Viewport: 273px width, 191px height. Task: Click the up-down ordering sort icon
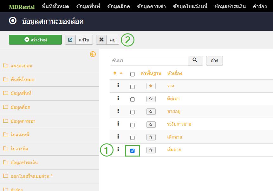(115, 73)
